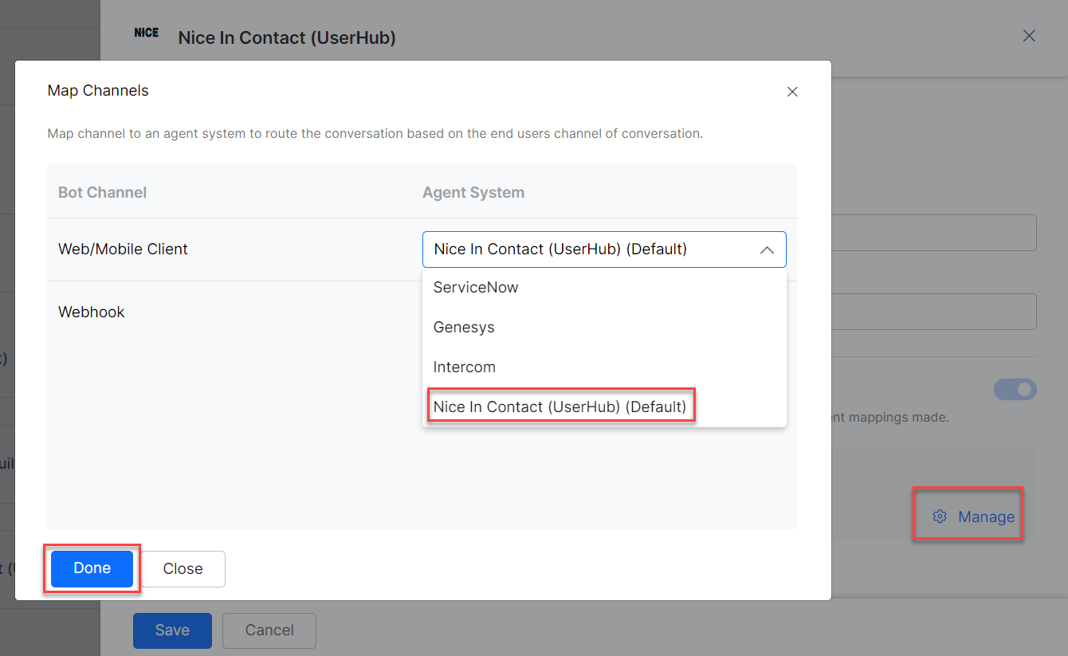The height and width of the screenshot is (656, 1068).
Task: Click the Agent System column header
Action: [x=473, y=192]
